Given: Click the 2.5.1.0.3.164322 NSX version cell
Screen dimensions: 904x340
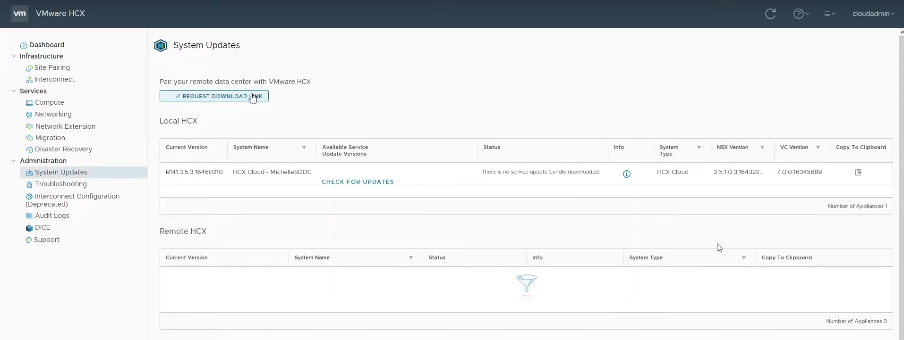Looking at the screenshot, I should [x=738, y=172].
